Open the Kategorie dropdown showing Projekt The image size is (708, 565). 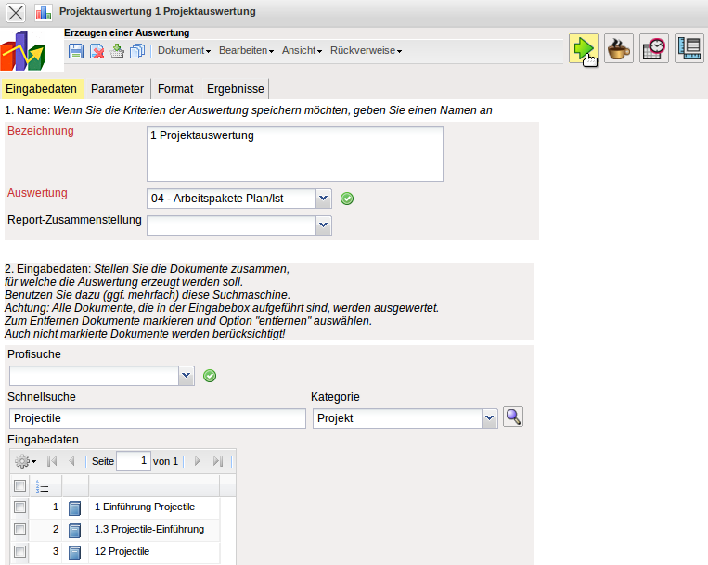point(489,418)
